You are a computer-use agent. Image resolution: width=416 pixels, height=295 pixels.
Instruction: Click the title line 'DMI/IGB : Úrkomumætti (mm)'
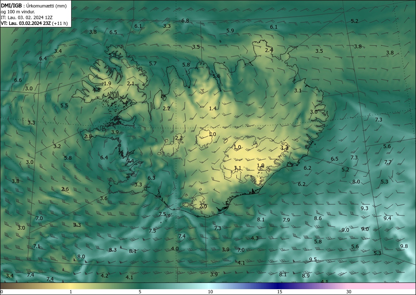click(x=34, y=5)
